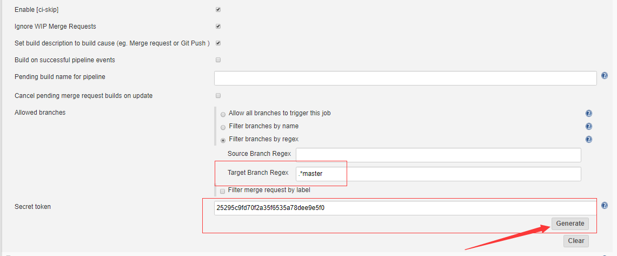Enable Filter merge request by label
This screenshot has width=617, height=256.
(x=223, y=191)
